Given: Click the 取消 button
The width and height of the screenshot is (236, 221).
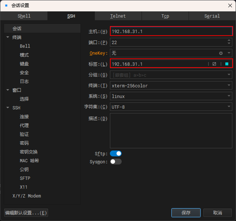Looking at the screenshot, I should [217, 213].
